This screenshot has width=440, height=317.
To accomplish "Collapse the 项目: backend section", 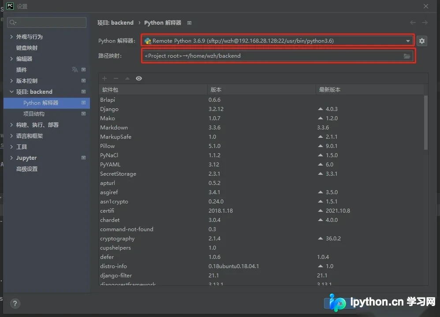I will coord(11,92).
